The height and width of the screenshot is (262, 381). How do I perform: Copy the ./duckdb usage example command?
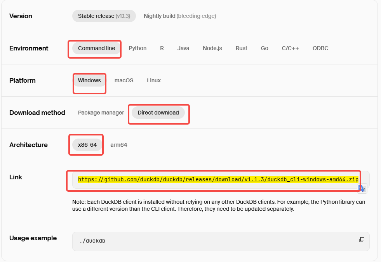point(362,240)
